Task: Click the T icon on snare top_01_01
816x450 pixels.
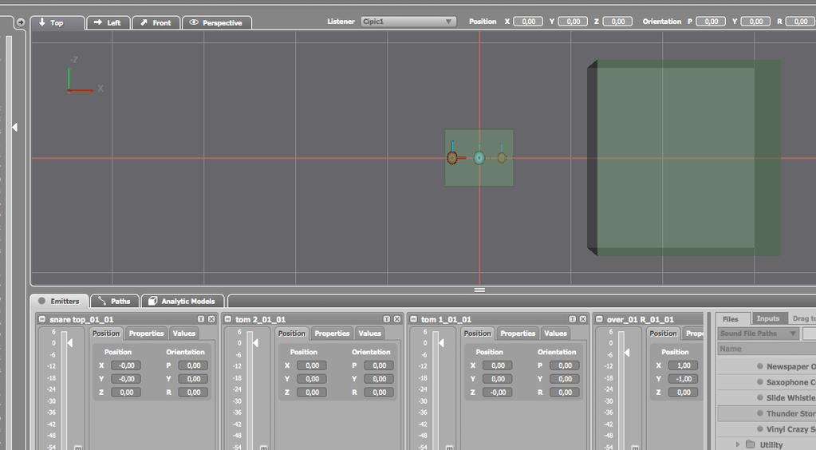Action: tap(201, 319)
